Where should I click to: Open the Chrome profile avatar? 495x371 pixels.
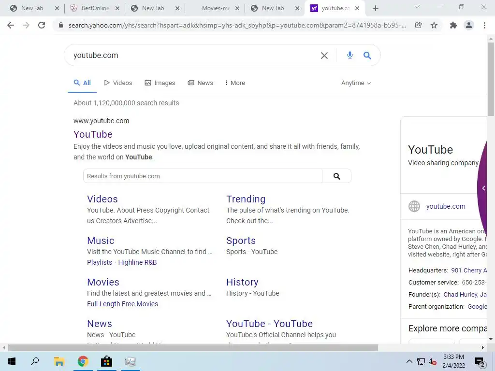tap(469, 25)
